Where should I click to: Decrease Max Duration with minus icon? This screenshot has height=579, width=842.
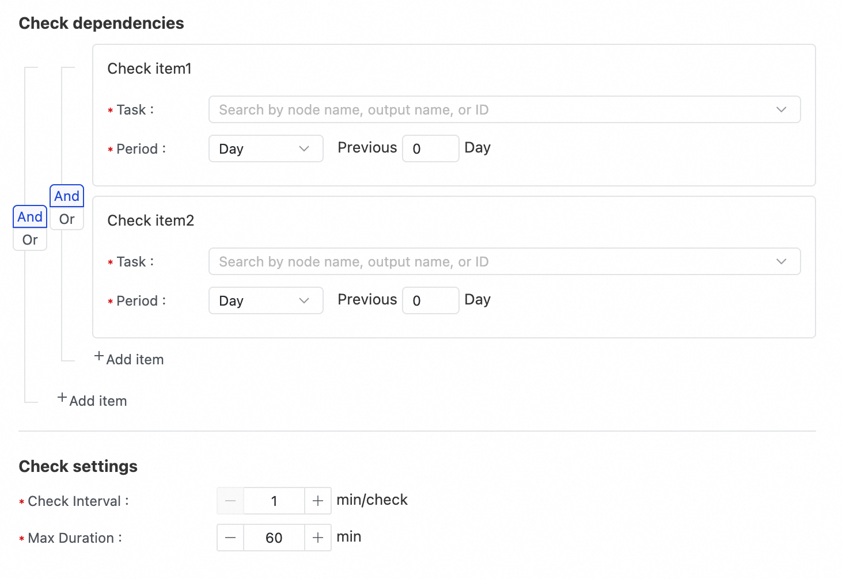230,538
